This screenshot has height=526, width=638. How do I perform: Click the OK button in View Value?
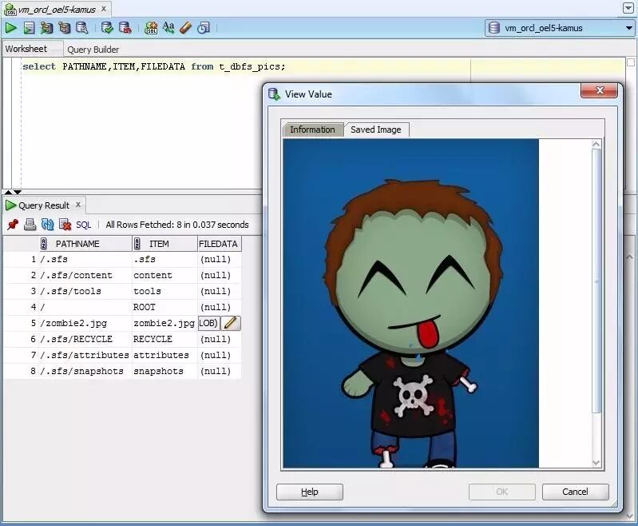coord(502,492)
